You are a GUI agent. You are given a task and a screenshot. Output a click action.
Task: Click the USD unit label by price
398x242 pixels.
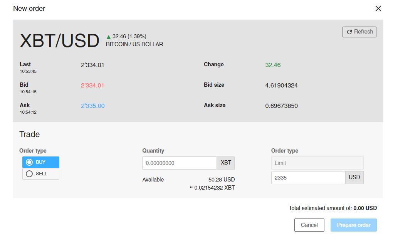pyautogui.click(x=354, y=178)
